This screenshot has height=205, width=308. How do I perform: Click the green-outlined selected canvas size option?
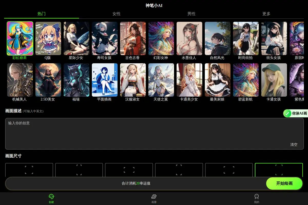click(279, 170)
